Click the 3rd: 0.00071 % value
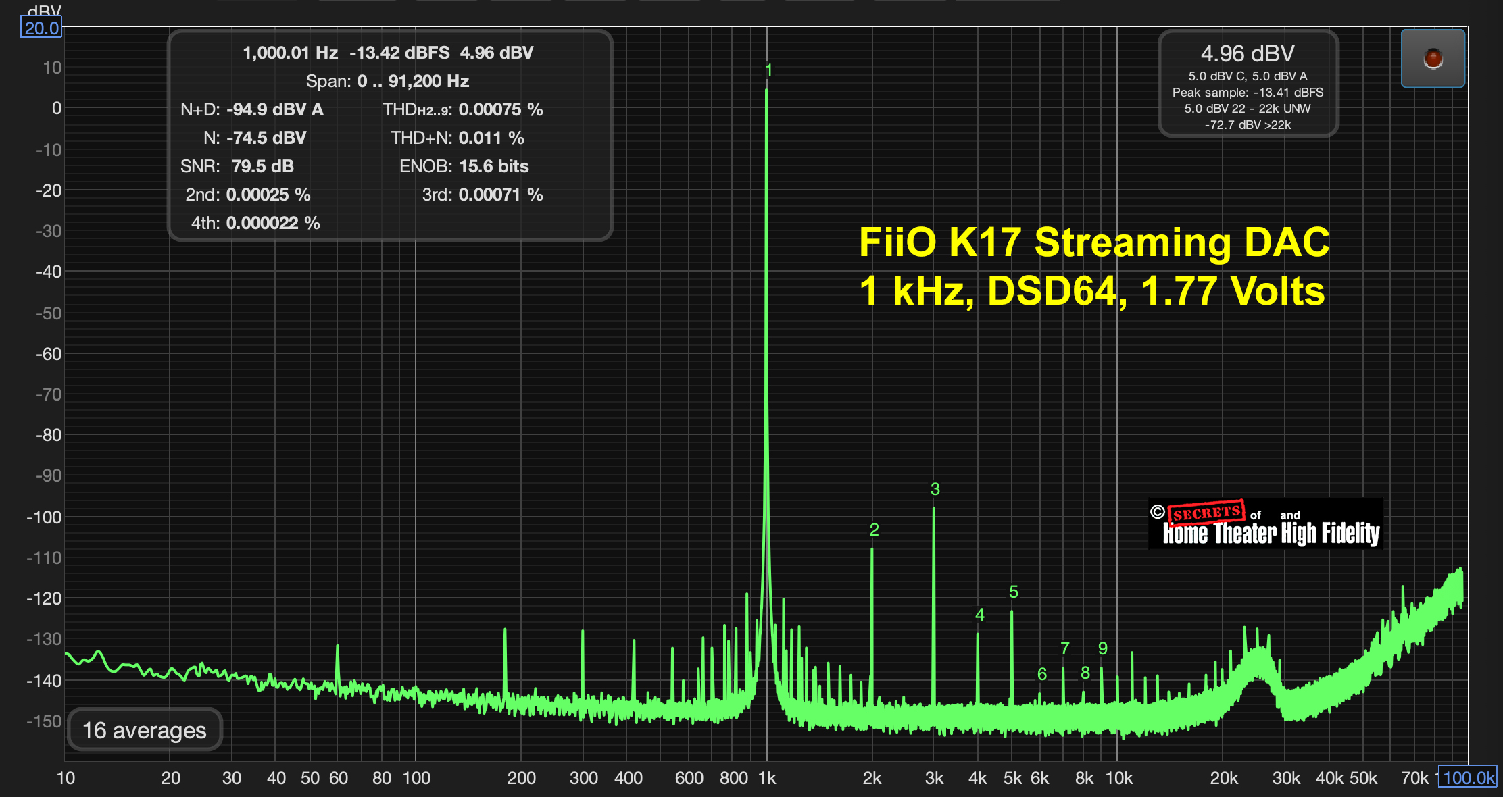Image resolution: width=1503 pixels, height=797 pixels. click(x=501, y=195)
